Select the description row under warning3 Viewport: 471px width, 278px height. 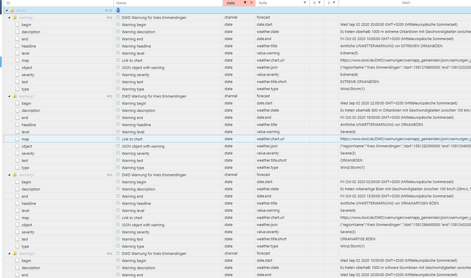[x=237, y=268]
